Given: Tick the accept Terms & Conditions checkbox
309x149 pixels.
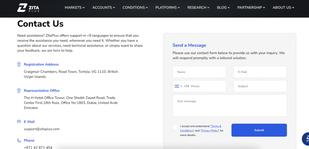Looking at the screenshot, I should click(175, 127).
